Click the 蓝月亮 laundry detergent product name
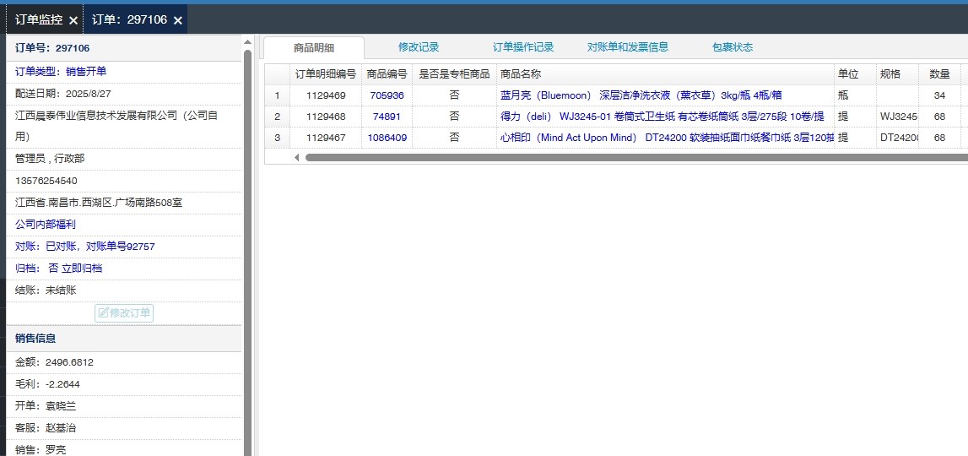The width and height of the screenshot is (968, 456). (x=641, y=95)
